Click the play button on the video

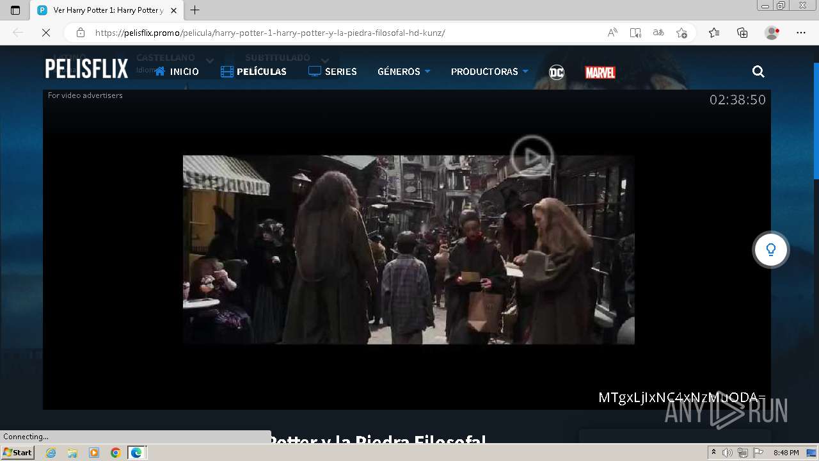point(532,156)
